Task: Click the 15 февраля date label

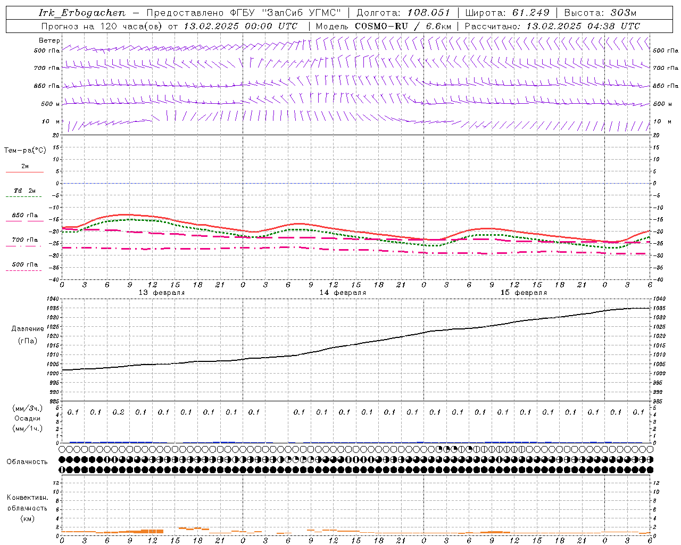Action: click(x=524, y=293)
